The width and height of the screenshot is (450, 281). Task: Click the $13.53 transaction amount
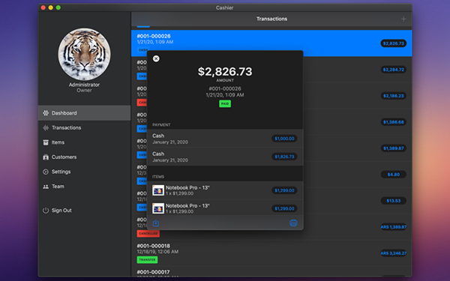click(x=394, y=201)
